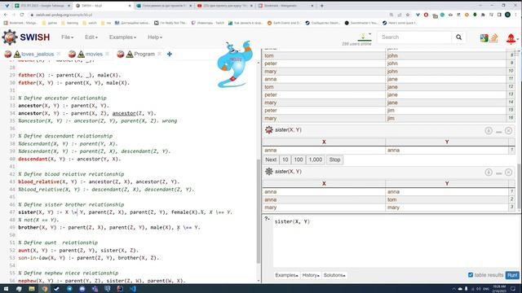
Task: Open the red notification bell menu
Action: coord(511,38)
